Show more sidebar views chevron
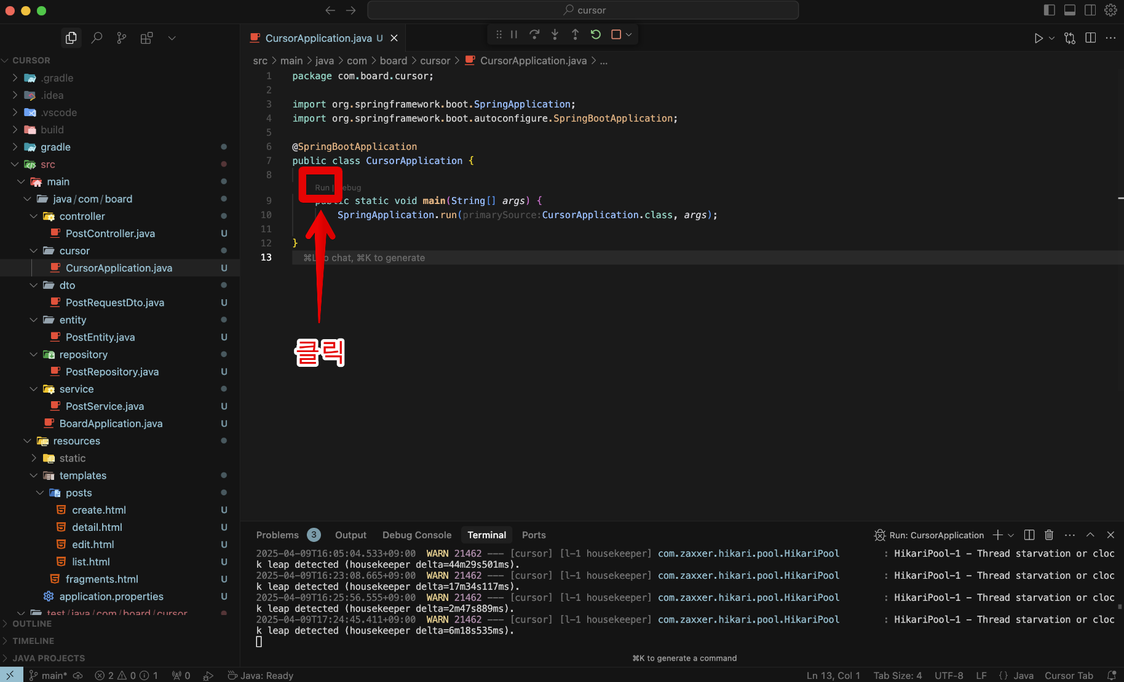 172,38
